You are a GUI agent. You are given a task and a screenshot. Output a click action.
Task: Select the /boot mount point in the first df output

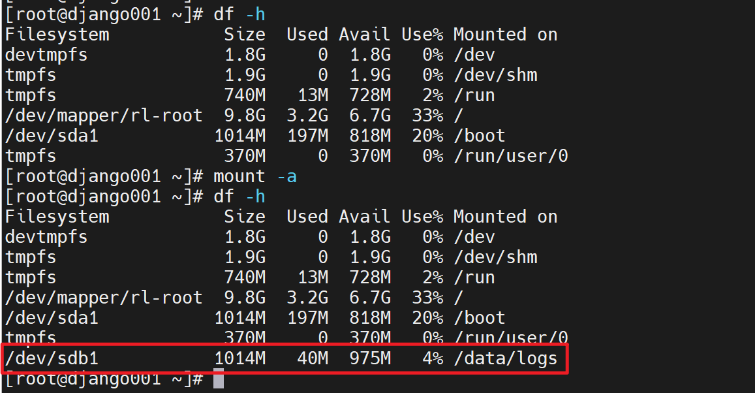pyautogui.click(x=479, y=136)
